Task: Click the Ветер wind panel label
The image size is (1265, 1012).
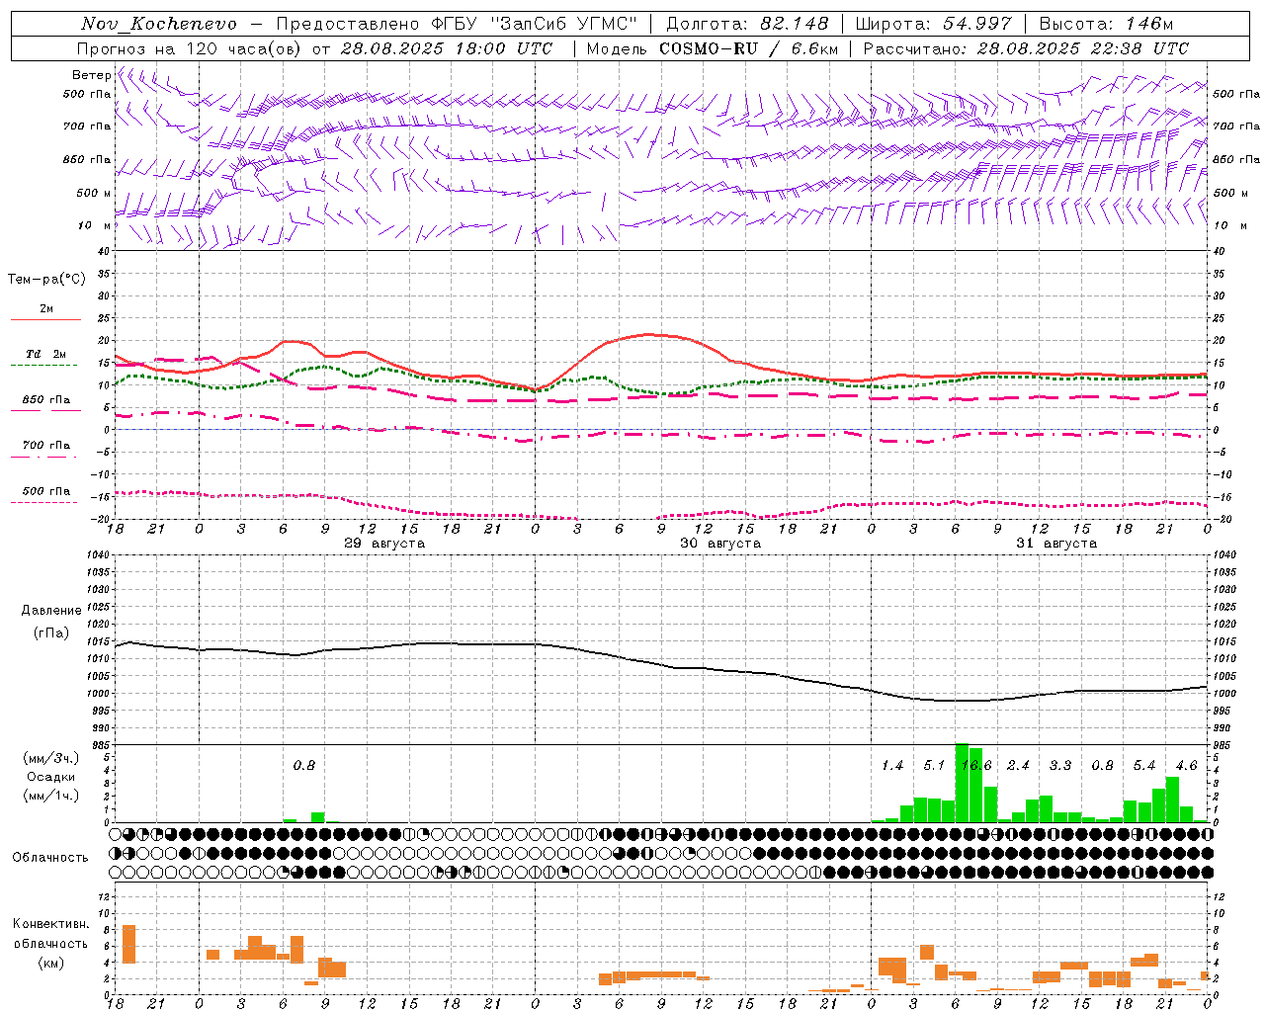Action: pos(91,75)
